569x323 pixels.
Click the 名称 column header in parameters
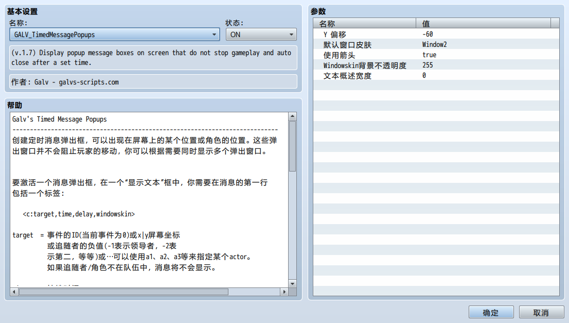point(365,23)
